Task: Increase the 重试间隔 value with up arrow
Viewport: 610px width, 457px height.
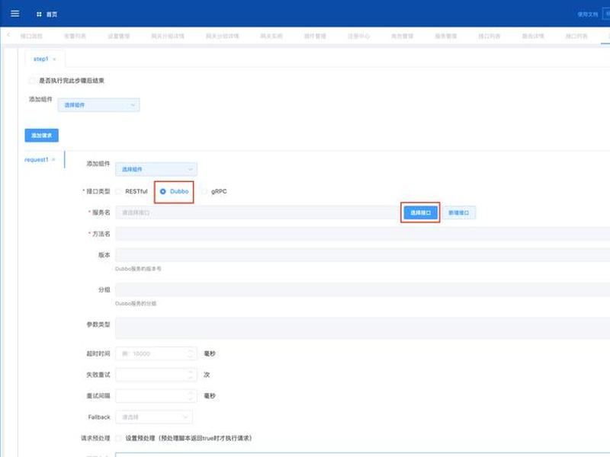Action: click(x=190, y=393)
